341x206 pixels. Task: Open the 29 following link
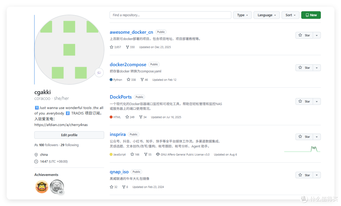[69, 145]
